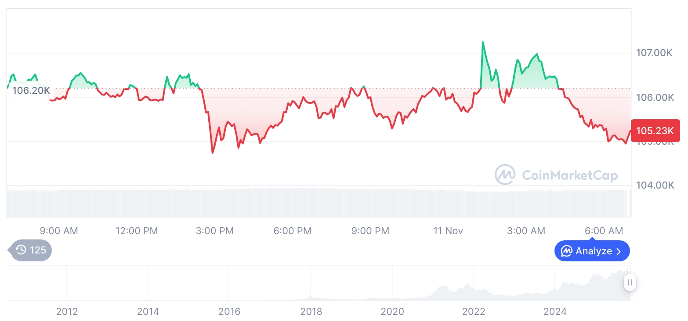Click the CoinMarketCap watermark logo icon
The width and height of the screenshot is (688, 321).
pyautogui.click(x=505, y=175)
